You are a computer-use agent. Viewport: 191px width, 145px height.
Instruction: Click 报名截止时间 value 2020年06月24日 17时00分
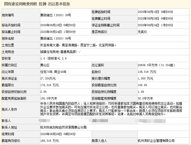point(58,32)
